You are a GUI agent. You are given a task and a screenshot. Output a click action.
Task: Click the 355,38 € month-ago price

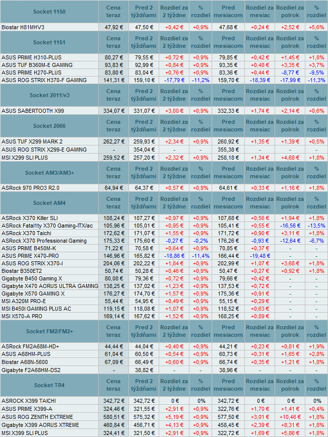[228, 150]
